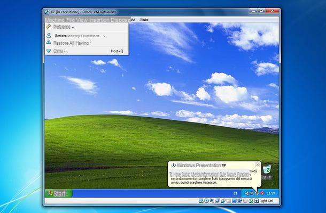Open the Machine menu in the menu bar
326x213 pixels.
pyautogui.click(x=55, y=20)
